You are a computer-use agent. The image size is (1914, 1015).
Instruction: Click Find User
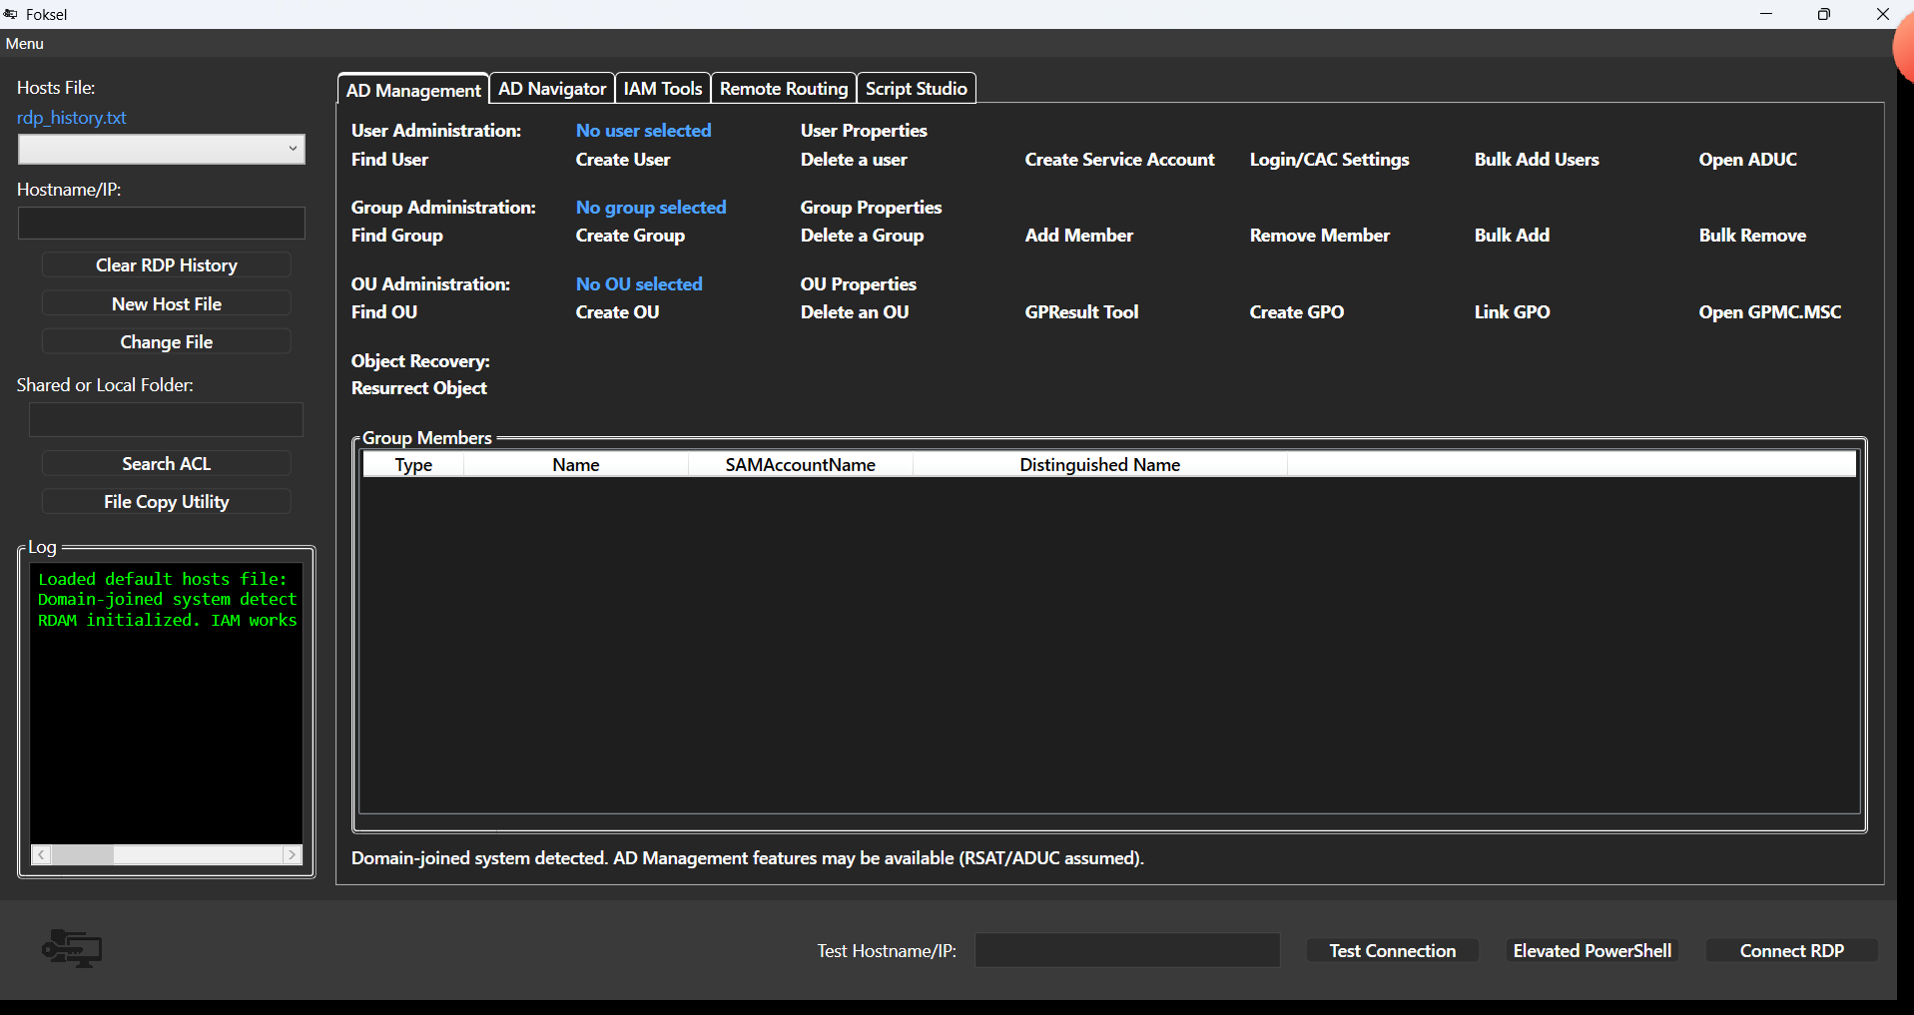coord(389,160)
